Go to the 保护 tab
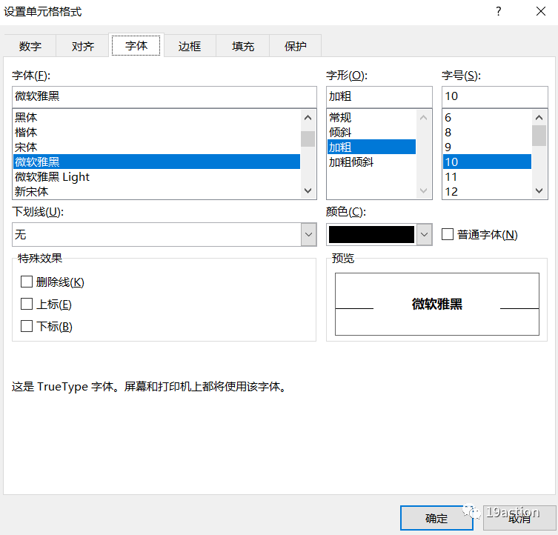 [x=296, y=46]
